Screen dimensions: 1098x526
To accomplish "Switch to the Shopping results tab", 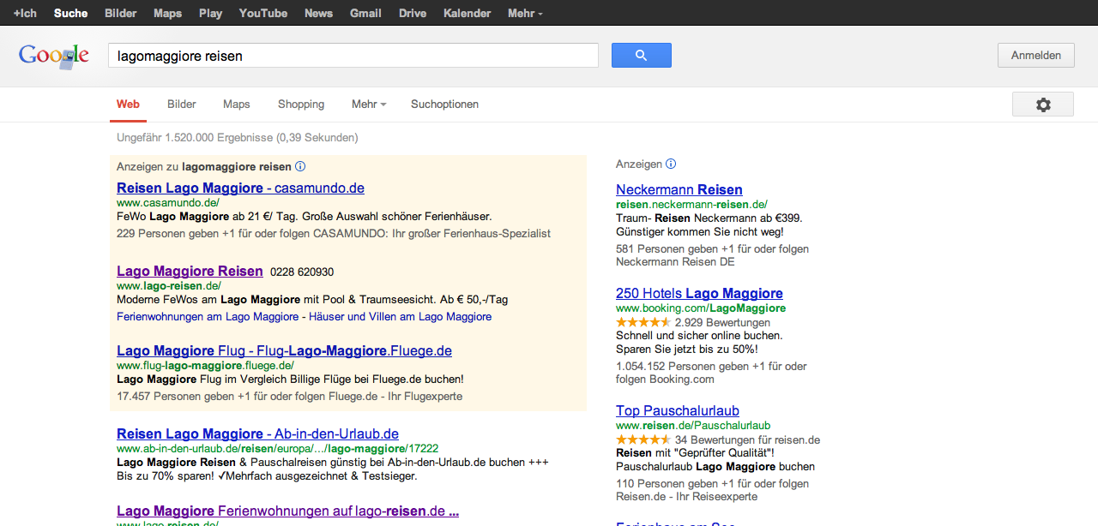I will pos(301,105).
